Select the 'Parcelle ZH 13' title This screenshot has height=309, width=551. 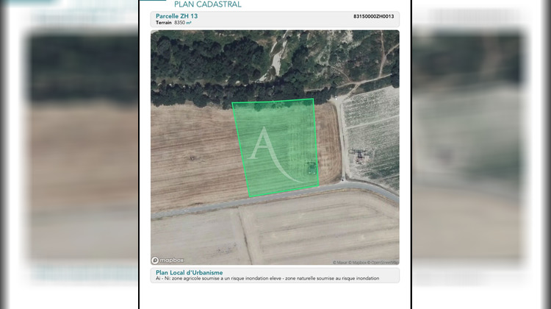176,16
